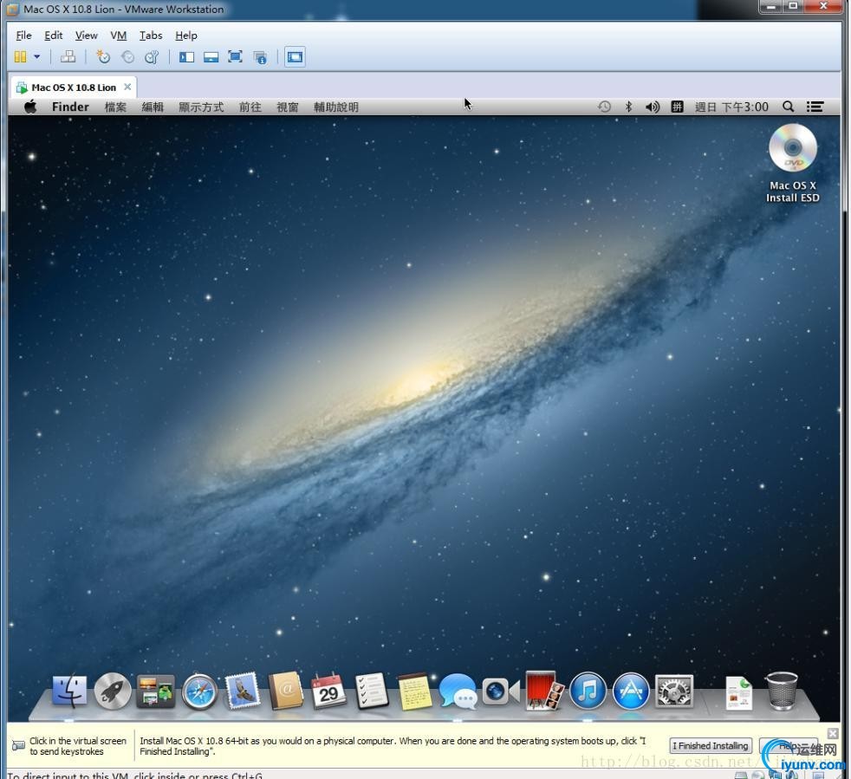851x779 pixels.
Task: Open the App Store dock icon
Action: 631,691
